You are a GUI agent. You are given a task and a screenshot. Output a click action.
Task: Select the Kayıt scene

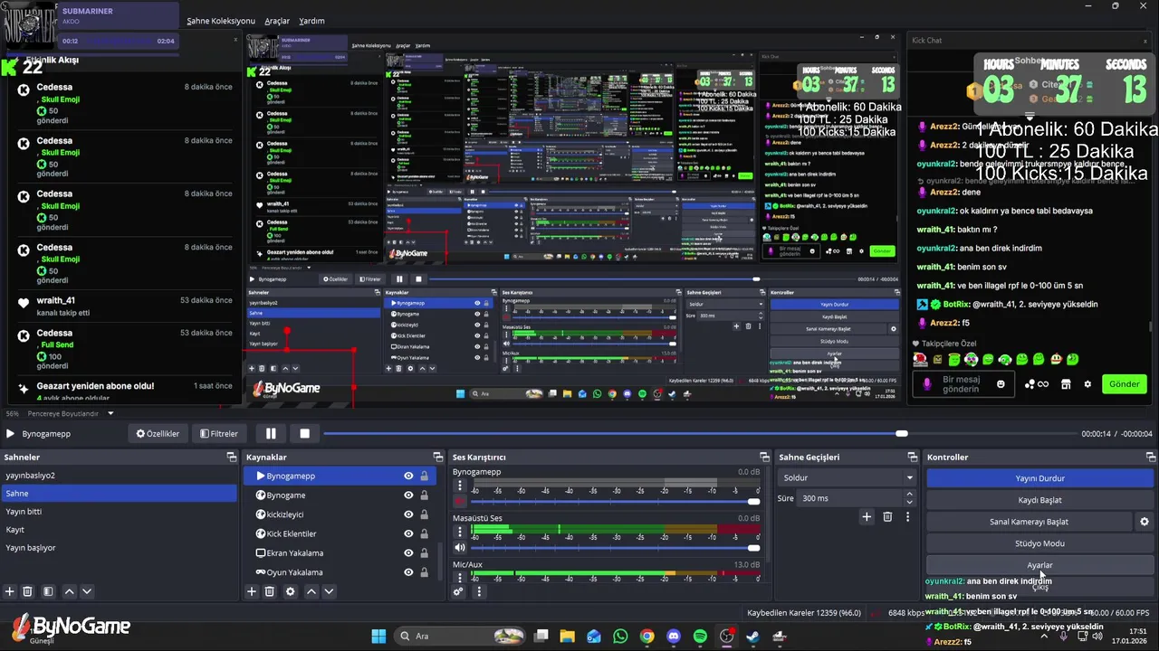pyautogui.click(x=119, y=530)
